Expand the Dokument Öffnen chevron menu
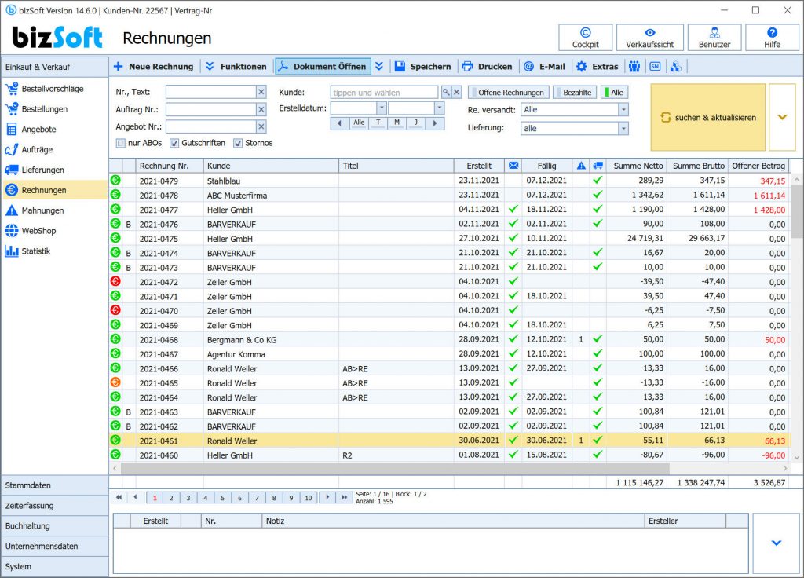 379,66
